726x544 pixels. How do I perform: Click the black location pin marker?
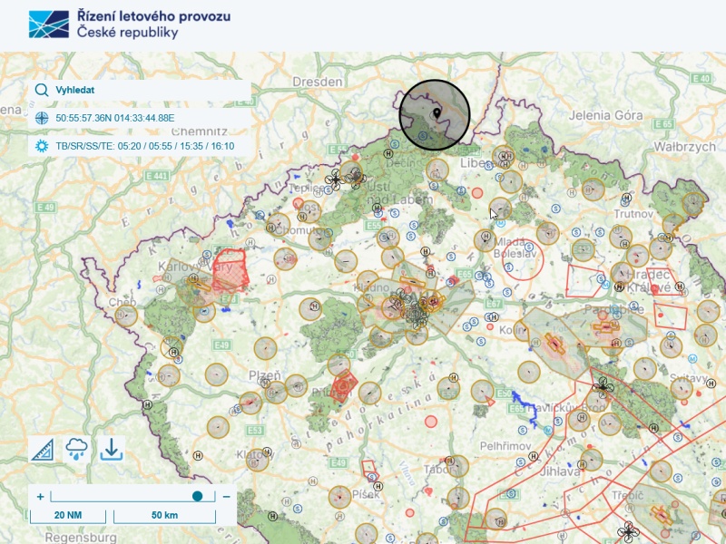coord(437,113)
